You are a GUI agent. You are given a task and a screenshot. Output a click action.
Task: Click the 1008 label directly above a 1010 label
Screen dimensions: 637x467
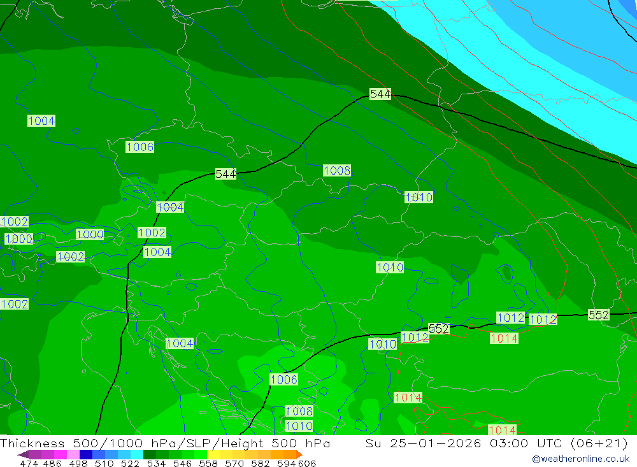(x=299, y=411)
